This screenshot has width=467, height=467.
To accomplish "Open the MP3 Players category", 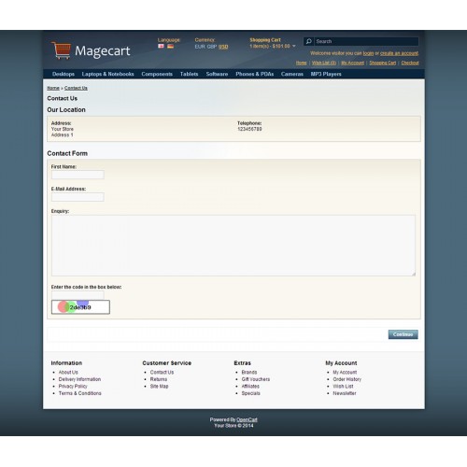I will (x=326, y=74).
